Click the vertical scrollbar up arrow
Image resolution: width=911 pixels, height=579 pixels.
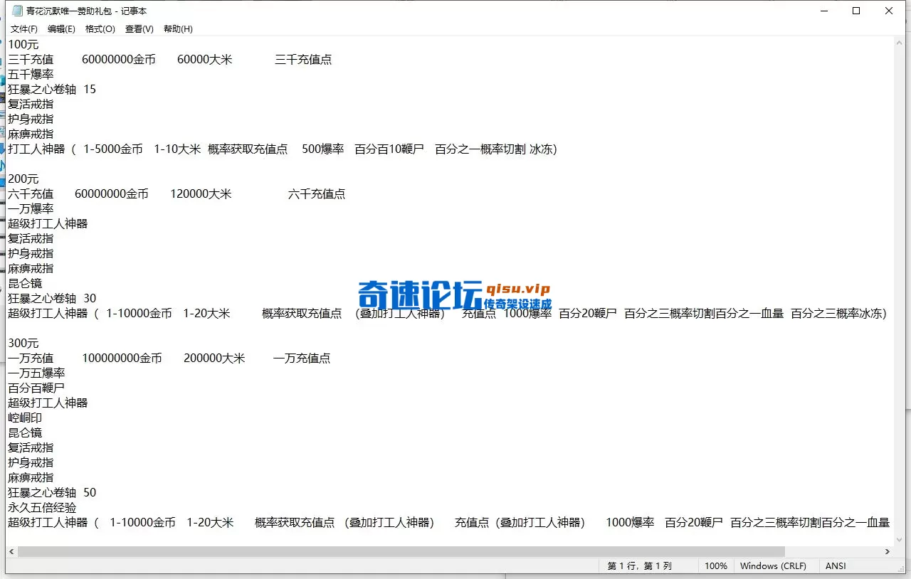click(x=898, y=41)
